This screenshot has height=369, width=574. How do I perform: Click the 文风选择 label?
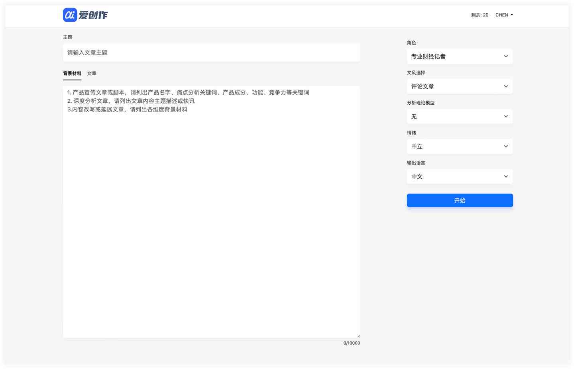pos(416,73)
